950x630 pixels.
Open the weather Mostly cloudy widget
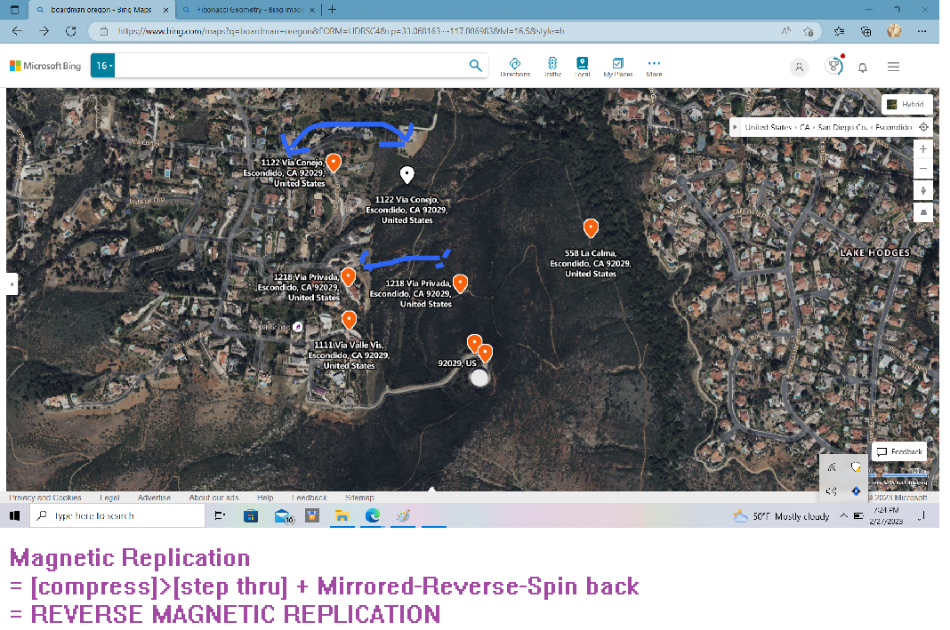[780, 516]
